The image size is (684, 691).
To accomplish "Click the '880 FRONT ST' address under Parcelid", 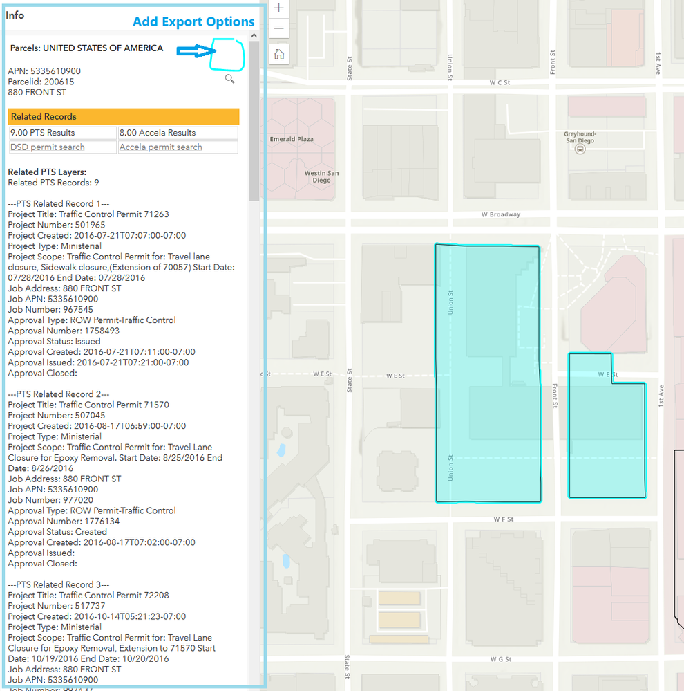I will tap(37, 92).
